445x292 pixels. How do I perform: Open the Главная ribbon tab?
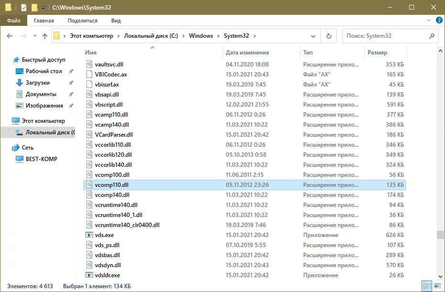[44, 21]
